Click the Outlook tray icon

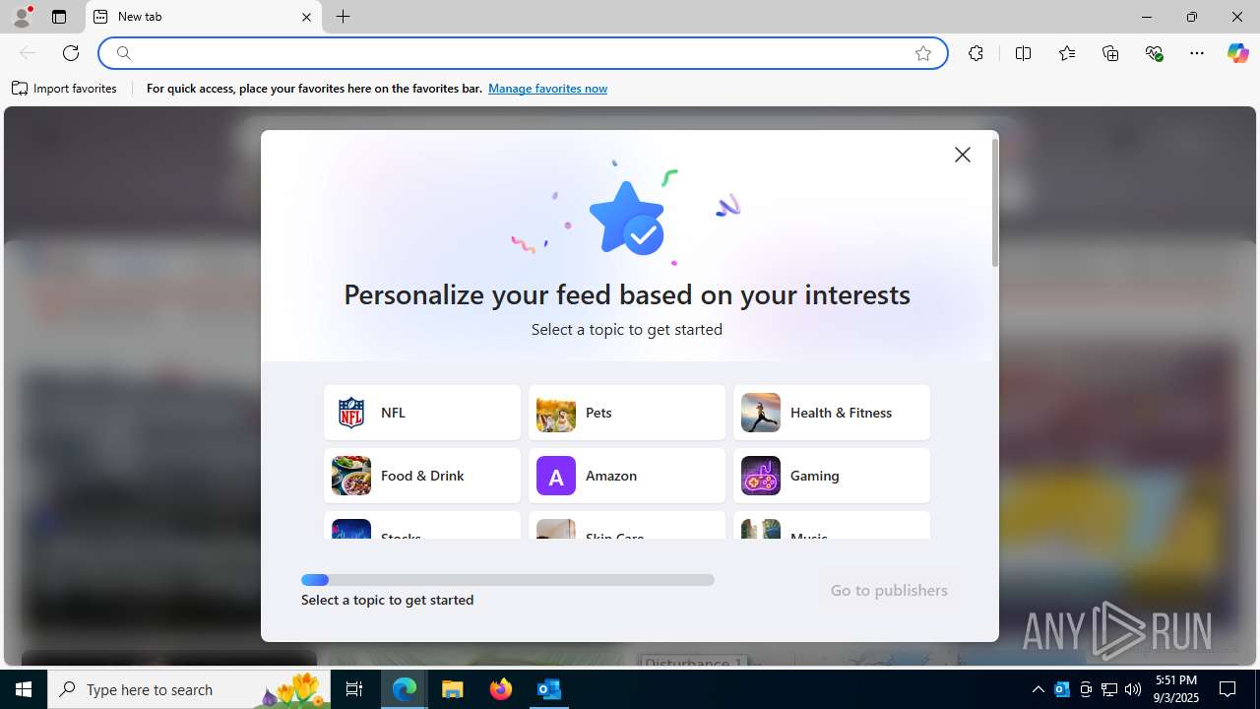(1062, 689)
